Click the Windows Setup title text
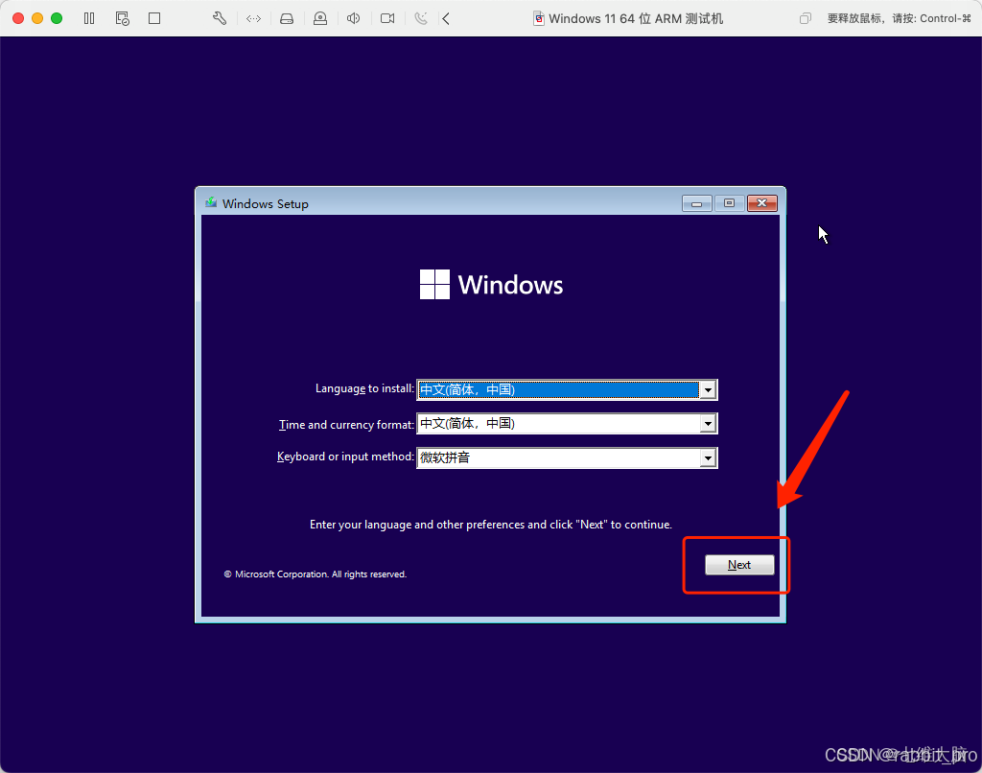This screenshot has height=773, width=982. pyautogui.click(x=266, y=203)
